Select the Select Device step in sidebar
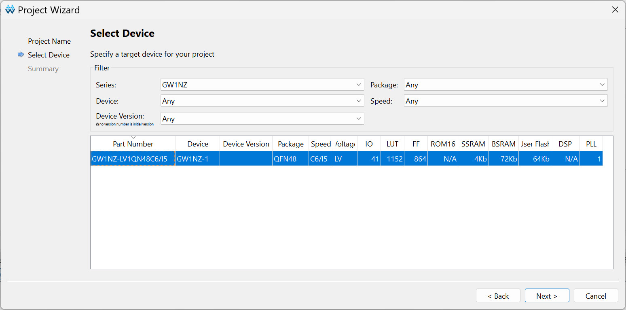This screenshot has height=310, width=626. 49,55
